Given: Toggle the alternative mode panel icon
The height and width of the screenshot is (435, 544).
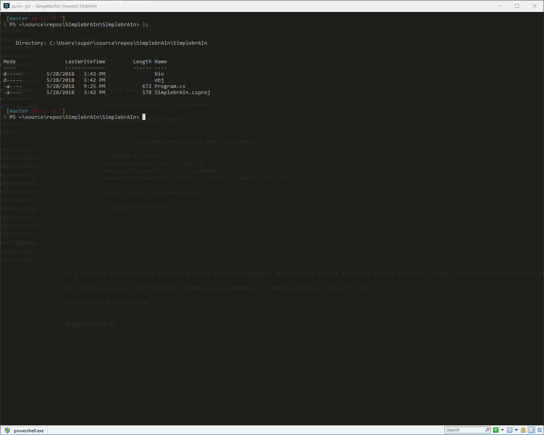Looking at the screenshot, I should (x=532, y=430).
